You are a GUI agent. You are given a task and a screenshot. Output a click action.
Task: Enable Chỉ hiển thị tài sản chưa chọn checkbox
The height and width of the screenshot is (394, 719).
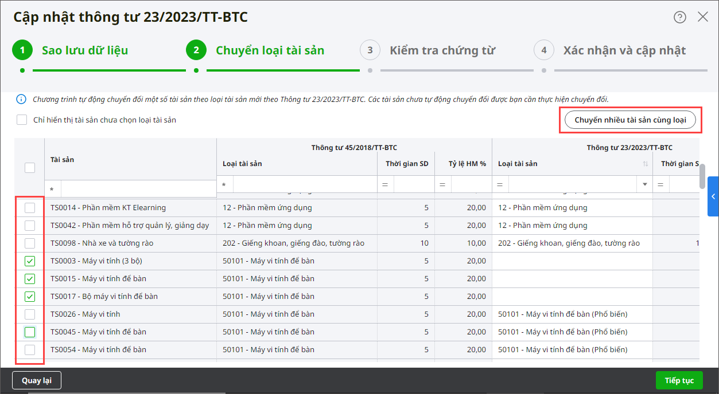22,120
